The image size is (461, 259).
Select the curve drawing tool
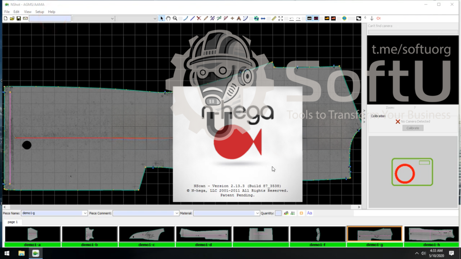(185, 18)
